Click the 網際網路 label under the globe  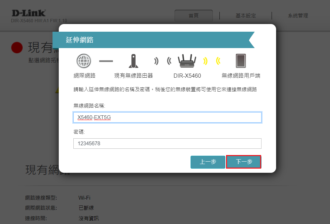coord(84,76)
